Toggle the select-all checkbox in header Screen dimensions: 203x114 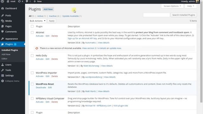(x=32, y=26)
